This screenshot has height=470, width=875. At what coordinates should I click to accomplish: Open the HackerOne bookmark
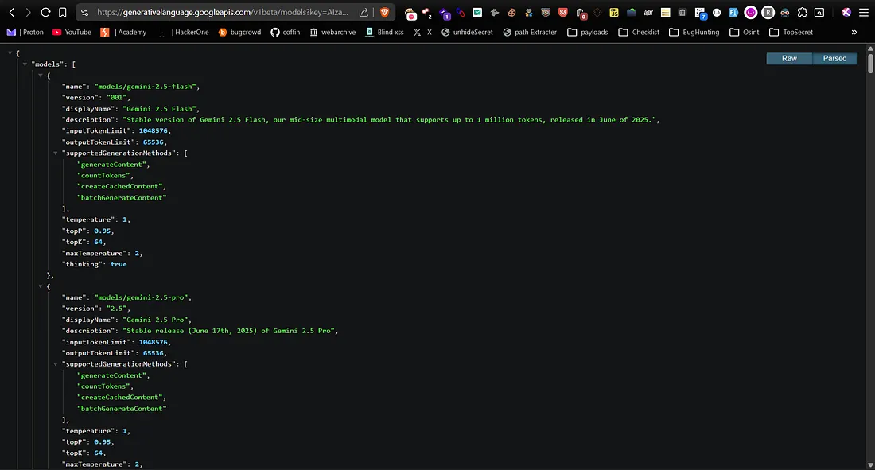click(184, 33)
